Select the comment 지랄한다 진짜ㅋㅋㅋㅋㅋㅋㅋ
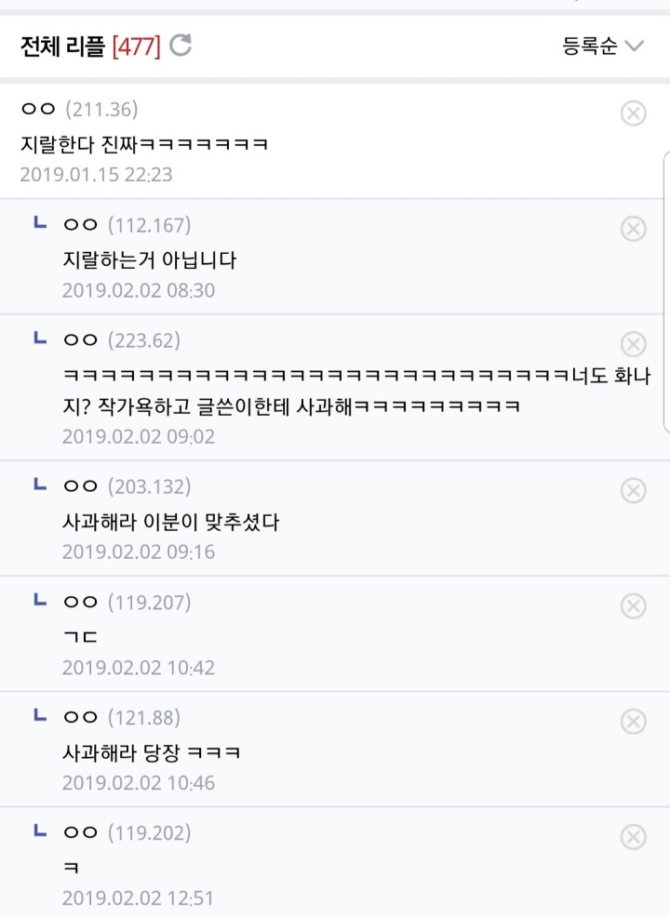Viewport: 670px width, 917px height. click(x=144, y=144)
